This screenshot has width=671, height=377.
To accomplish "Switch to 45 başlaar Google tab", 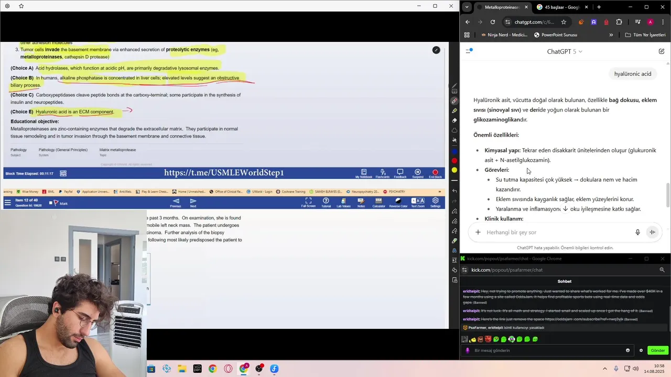I will (561, 7).
